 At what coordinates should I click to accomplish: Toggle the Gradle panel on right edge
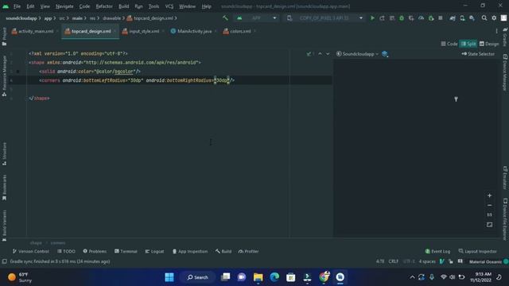(x=505, y=37)
